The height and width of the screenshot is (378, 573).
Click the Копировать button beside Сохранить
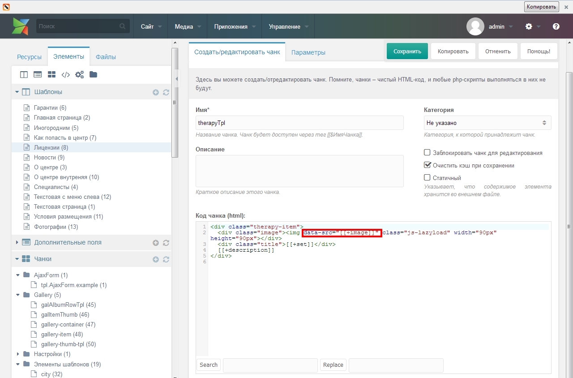pyautogui.click(x=453, y=51)
